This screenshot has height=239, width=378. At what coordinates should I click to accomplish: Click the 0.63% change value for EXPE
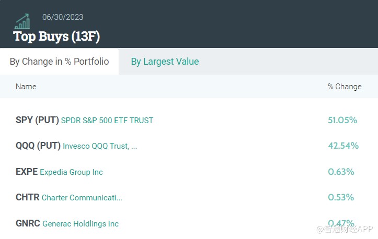pos(341,172)
